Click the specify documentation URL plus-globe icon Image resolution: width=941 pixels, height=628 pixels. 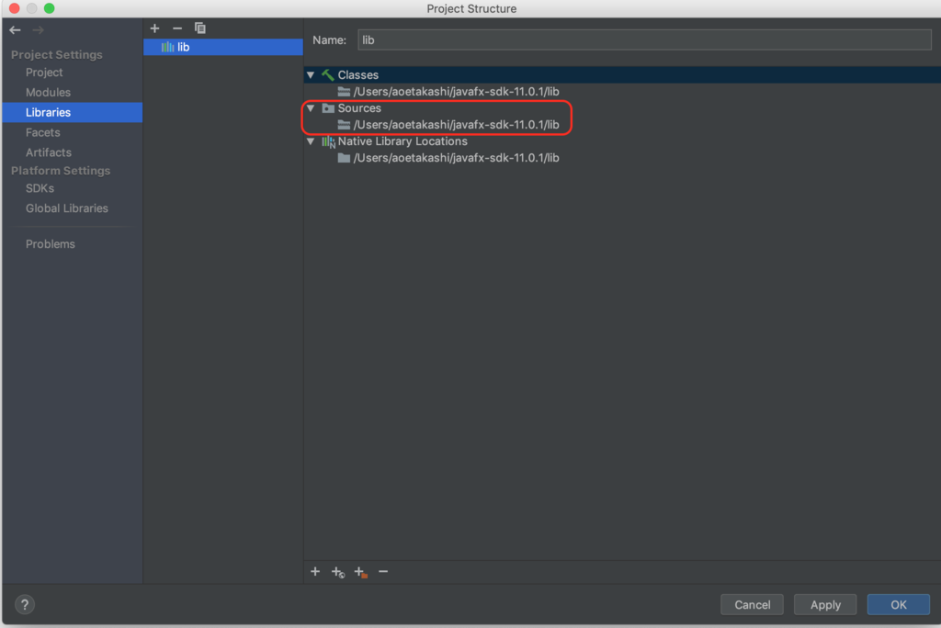[x=338, y=572]
